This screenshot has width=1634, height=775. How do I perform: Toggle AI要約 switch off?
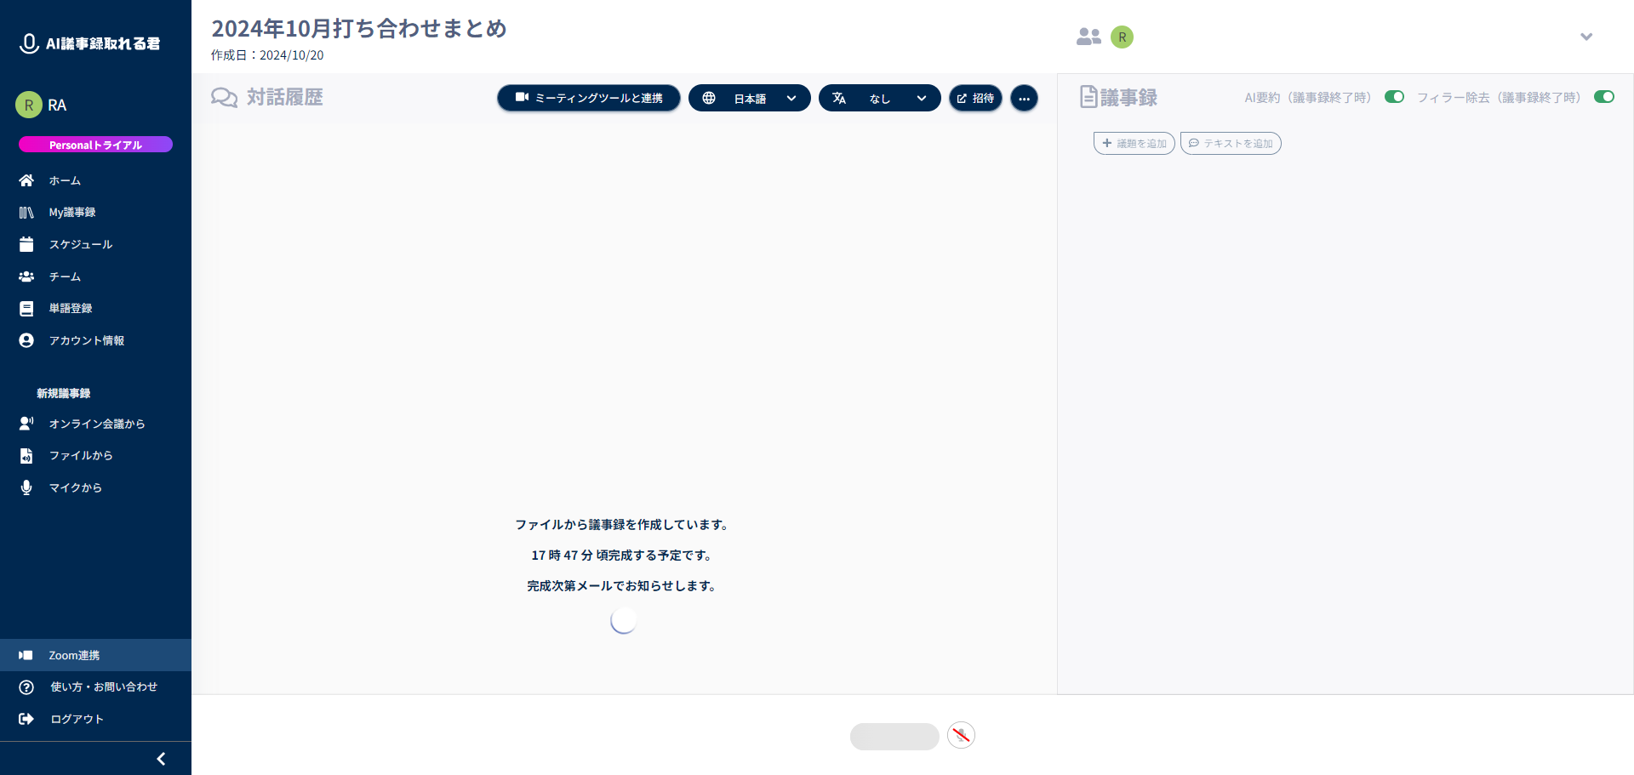(1394, 97)
